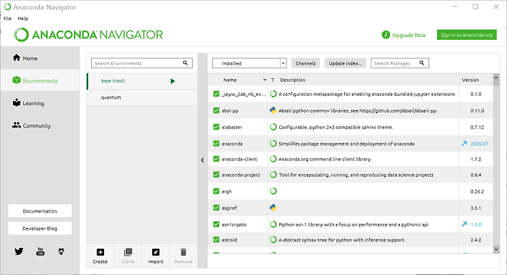Click the conda type icon for asn1crypto
This screenshot has width=507, height=275.
(x=273, y=224)
